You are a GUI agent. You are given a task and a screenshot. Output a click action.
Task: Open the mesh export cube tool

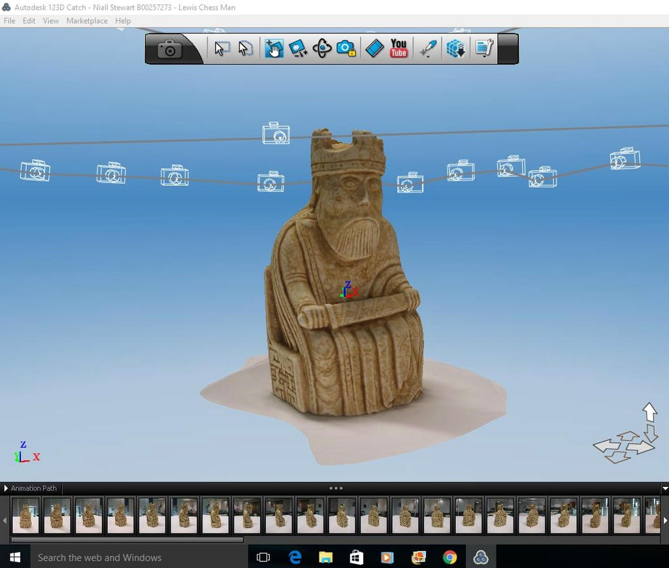(455, 48)
